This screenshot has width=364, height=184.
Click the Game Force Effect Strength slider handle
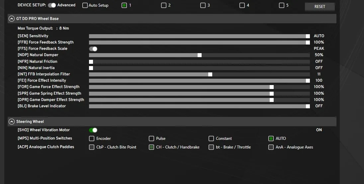pyautogui.click(x=272, y=87)
